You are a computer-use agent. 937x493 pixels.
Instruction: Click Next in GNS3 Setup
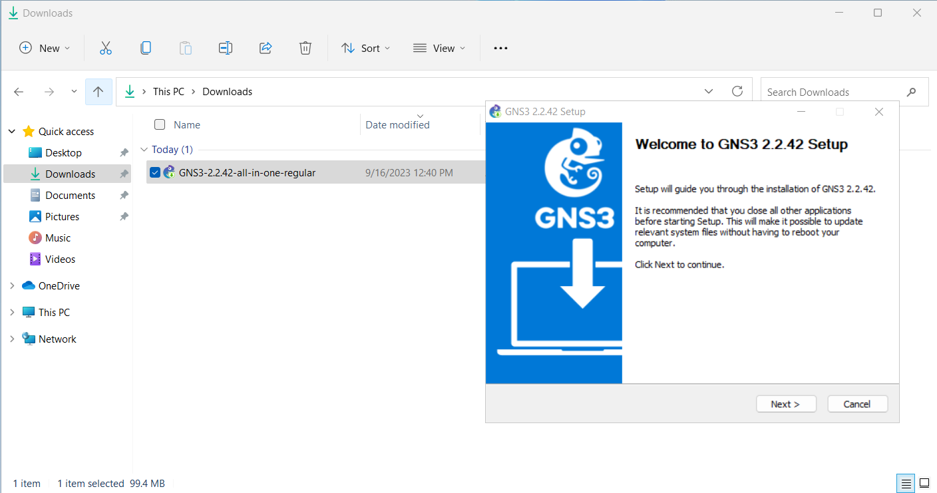point(785,404)
